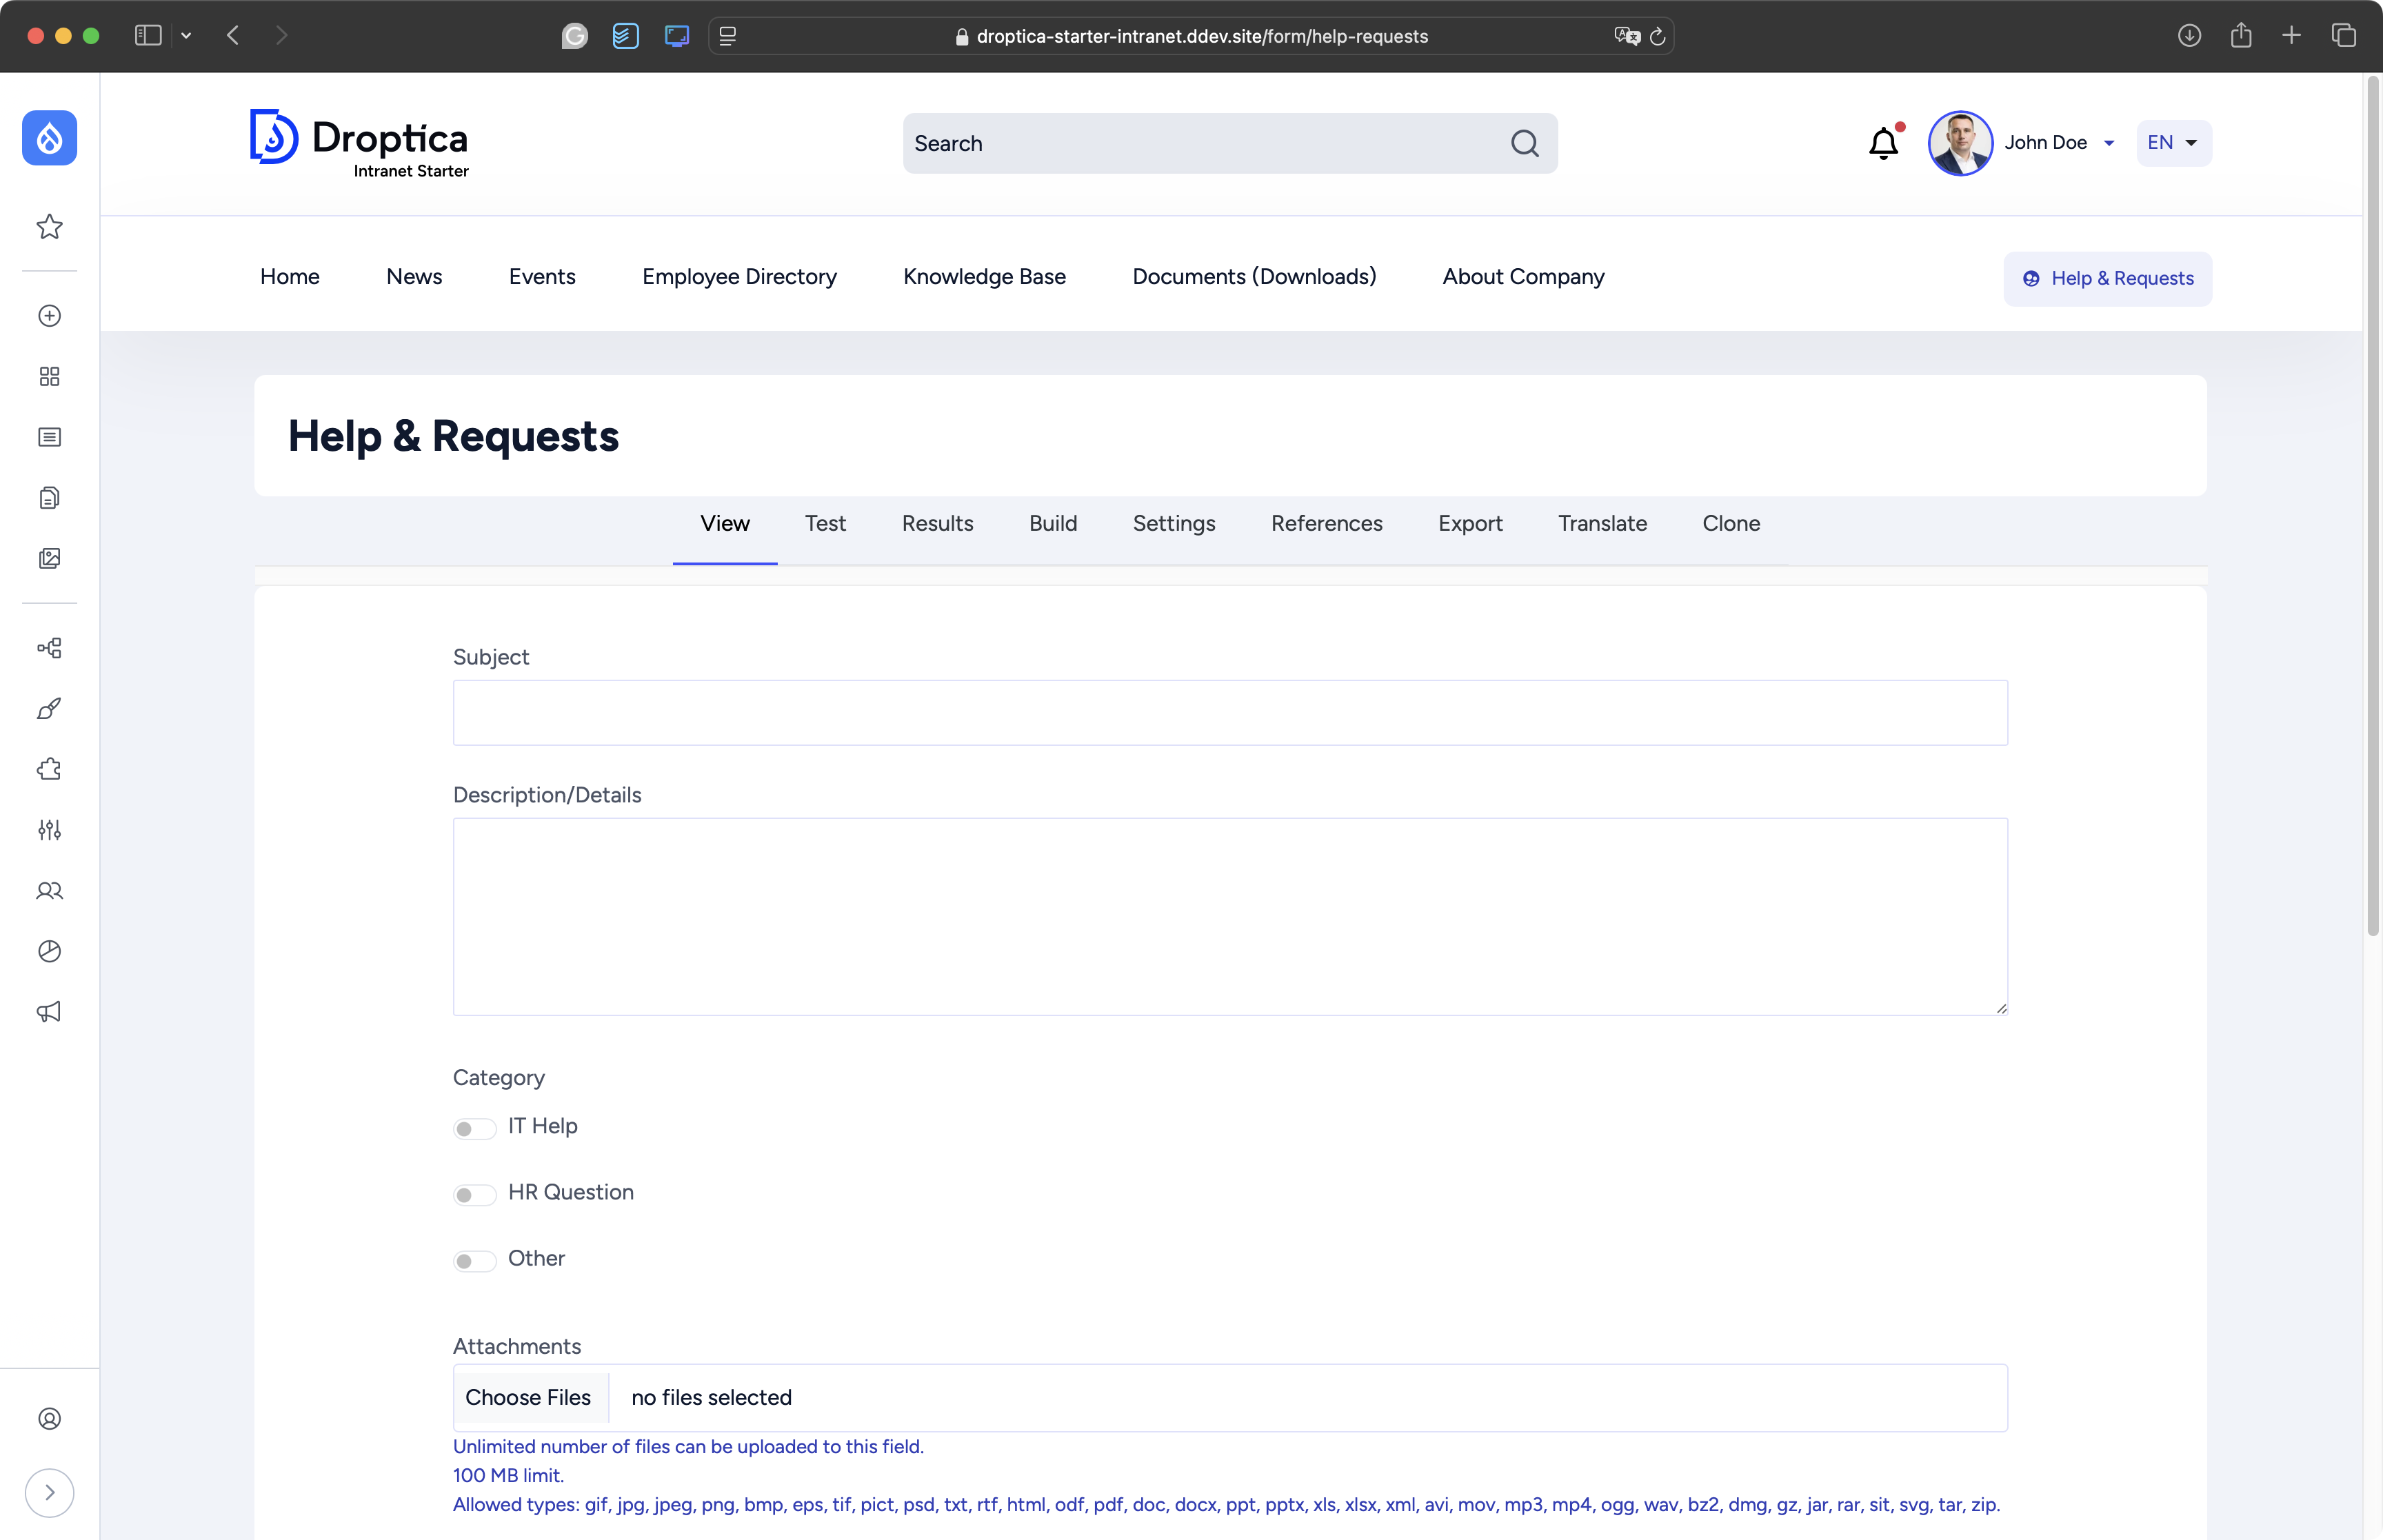Switch to the Test tab
Image resolution: width=2383 pixels, height=1540 pixels.
pos(825,524)
